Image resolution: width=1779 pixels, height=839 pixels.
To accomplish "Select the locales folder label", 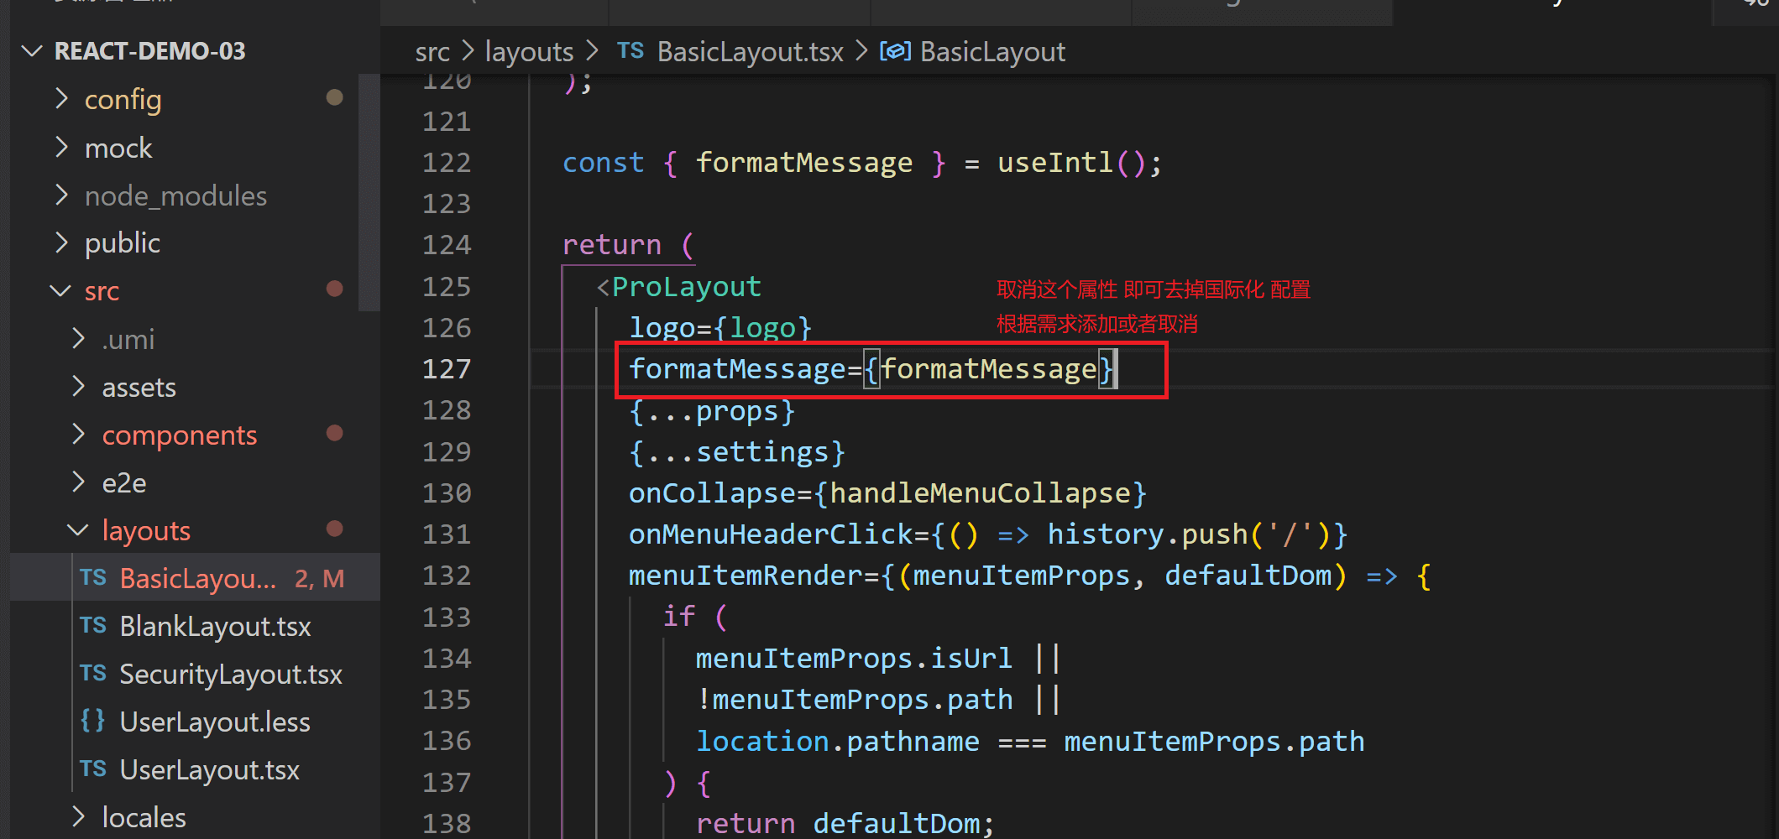I will coord(144,818).
